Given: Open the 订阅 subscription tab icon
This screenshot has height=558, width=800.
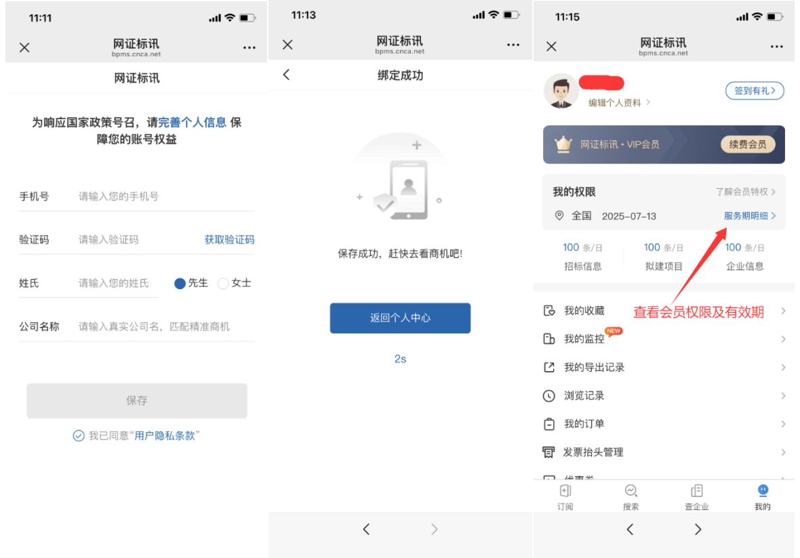Looking at the screenshot, I should click(565, 492).
